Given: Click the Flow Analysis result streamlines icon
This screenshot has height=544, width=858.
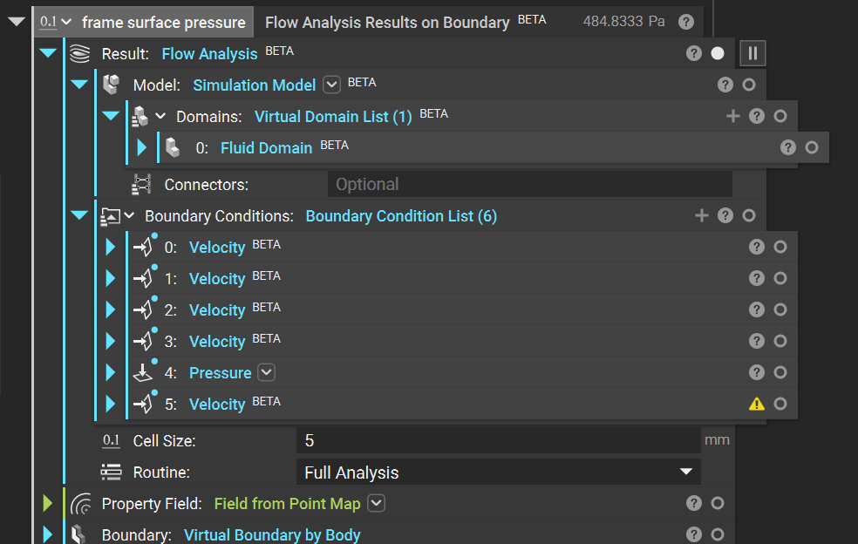Looking at the screenshot, I should pyautogui.click(x=80, y=54).
